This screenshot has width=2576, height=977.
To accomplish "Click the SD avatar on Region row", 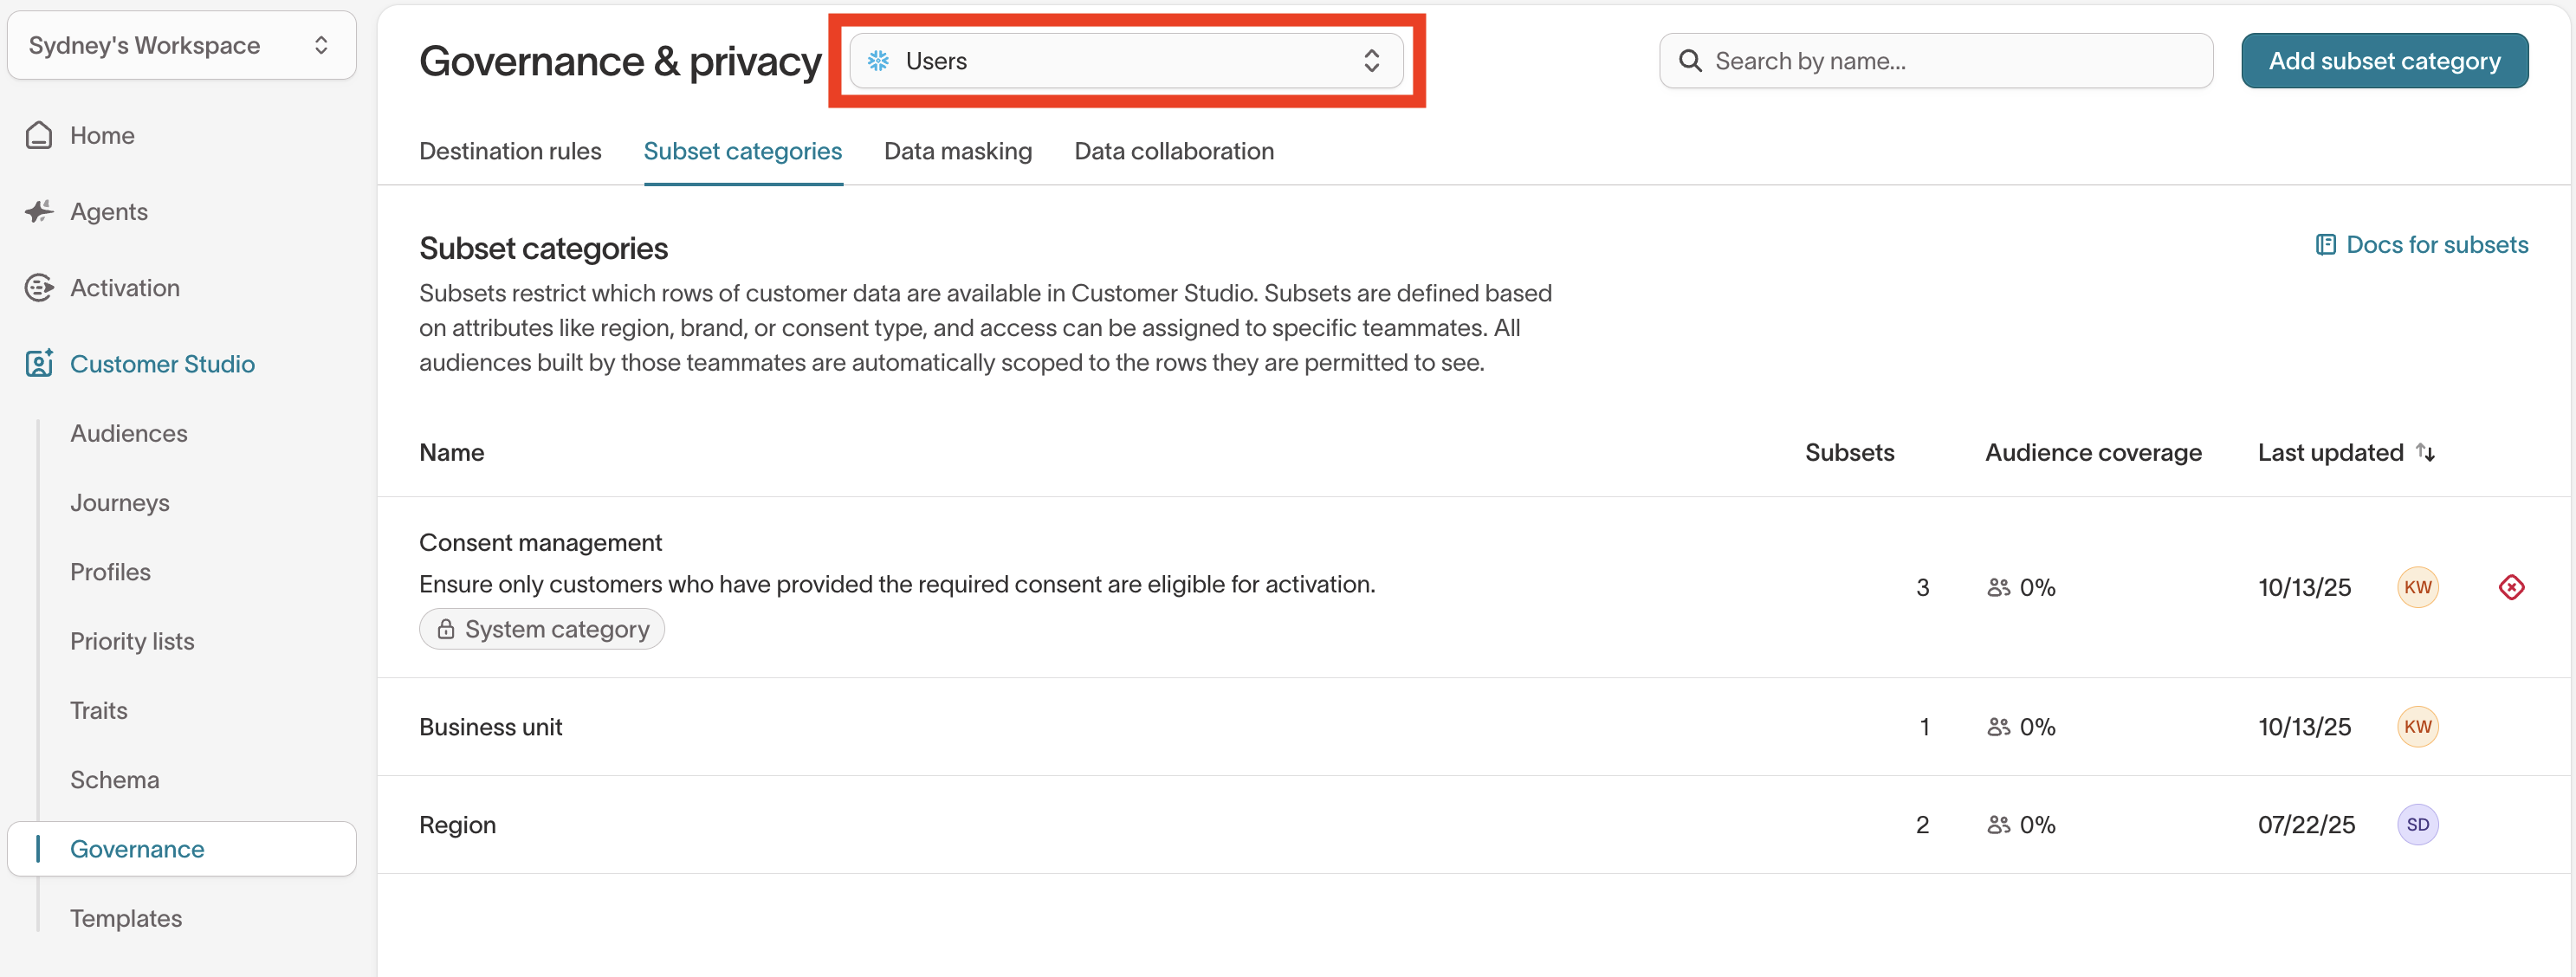I will pyautogui.click(x=2417, y=825).
